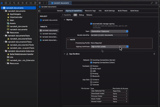Open the Signing Certificate dropdown
The width and height of the screenshot is (160, 107).
(110, 46)
